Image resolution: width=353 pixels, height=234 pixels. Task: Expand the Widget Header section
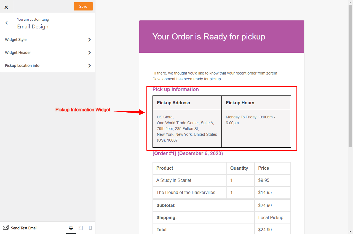pyautogui.click(x=41, y=52)
